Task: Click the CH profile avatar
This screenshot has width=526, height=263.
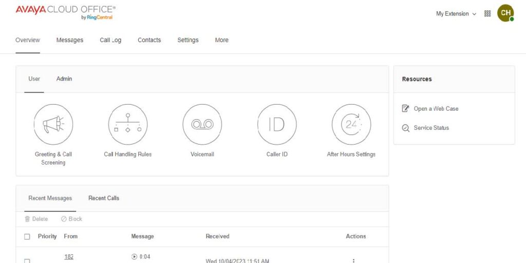Action: (x=505, y=13)
